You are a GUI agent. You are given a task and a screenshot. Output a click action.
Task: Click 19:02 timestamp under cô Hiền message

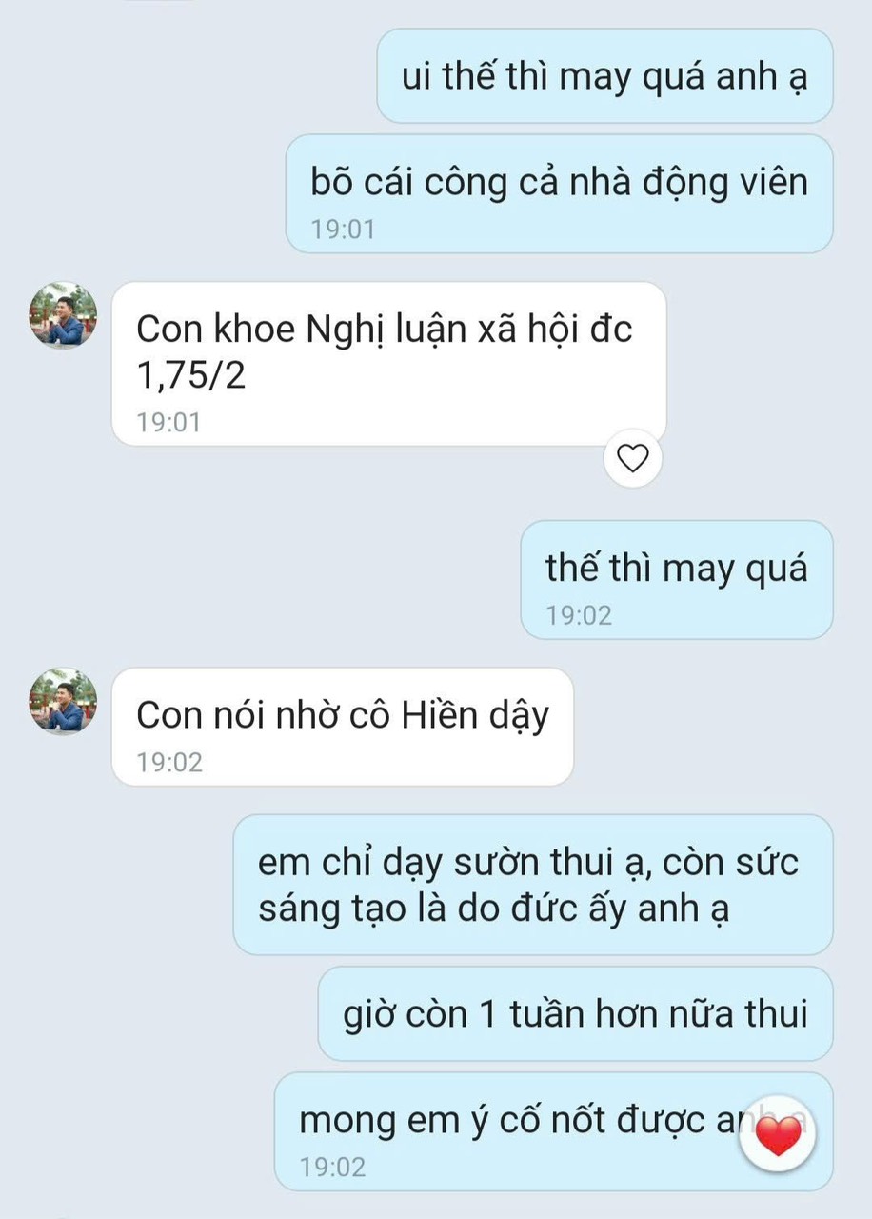pyautogui.click(x=169, y=762)
